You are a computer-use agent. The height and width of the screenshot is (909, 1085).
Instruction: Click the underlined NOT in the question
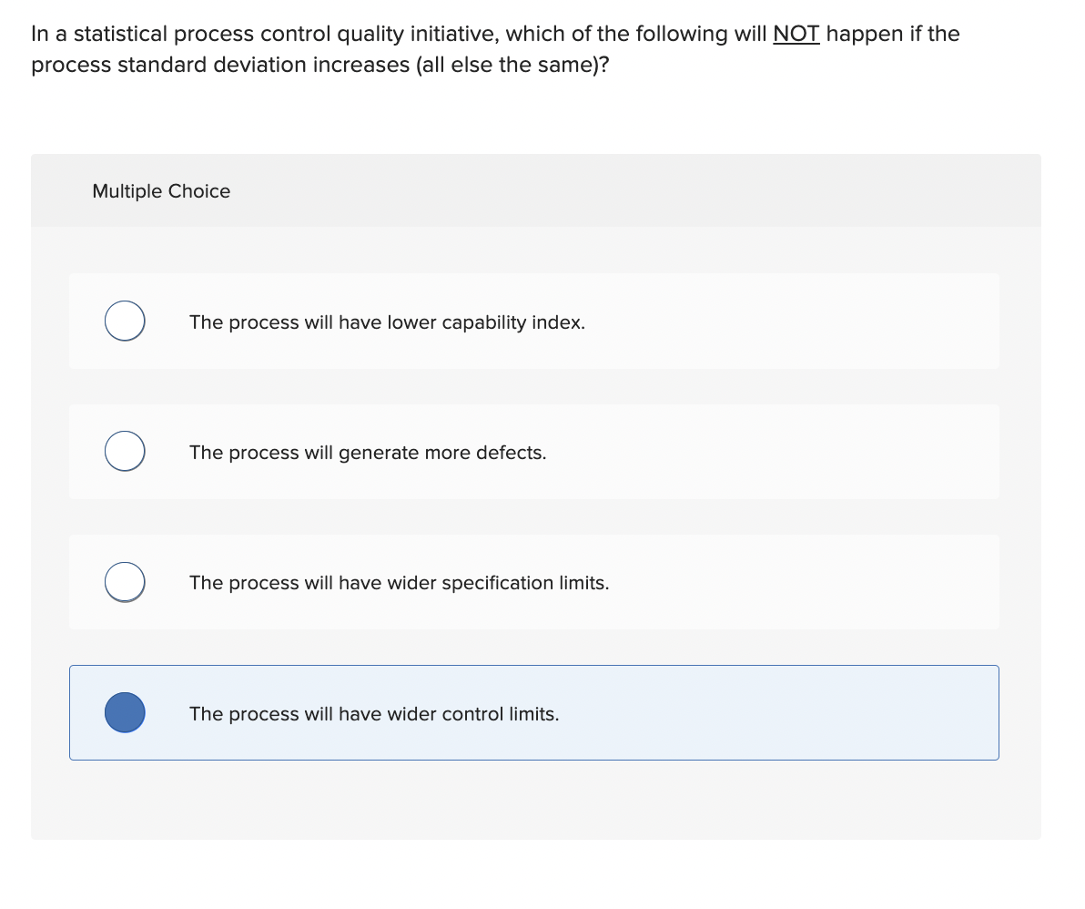coord(796,33)
